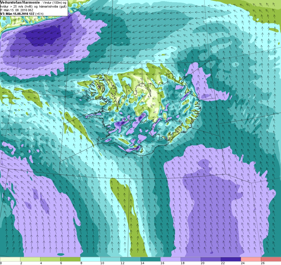Select the salmon legend swatch above 26 m/s
This screenshot has height=265, width=281.
click(x=271, y=259)
